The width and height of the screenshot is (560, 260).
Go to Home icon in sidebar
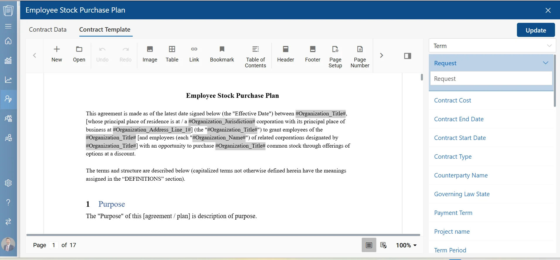[x=8, y=41]
